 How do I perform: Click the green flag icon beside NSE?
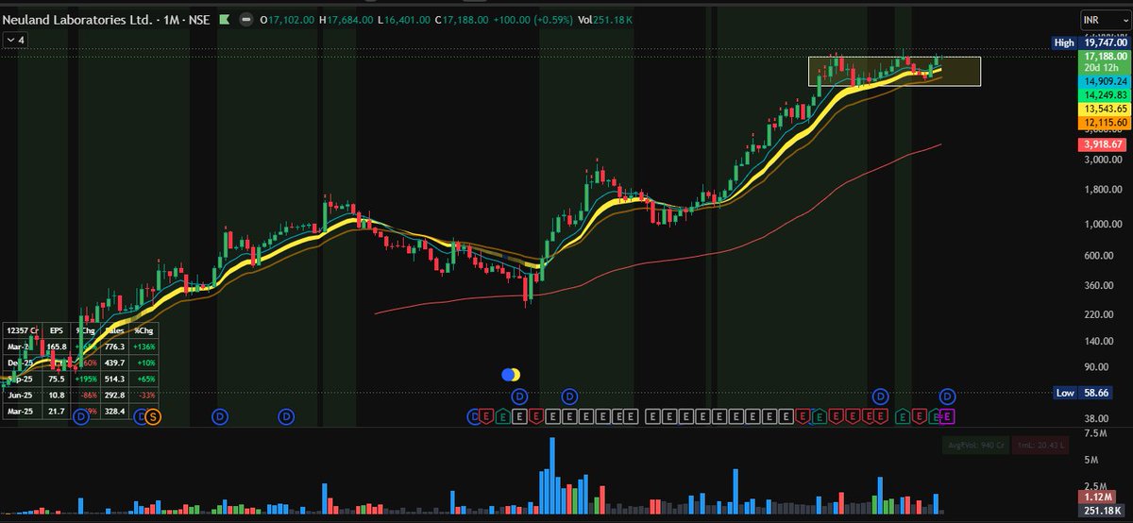[224, 18]
